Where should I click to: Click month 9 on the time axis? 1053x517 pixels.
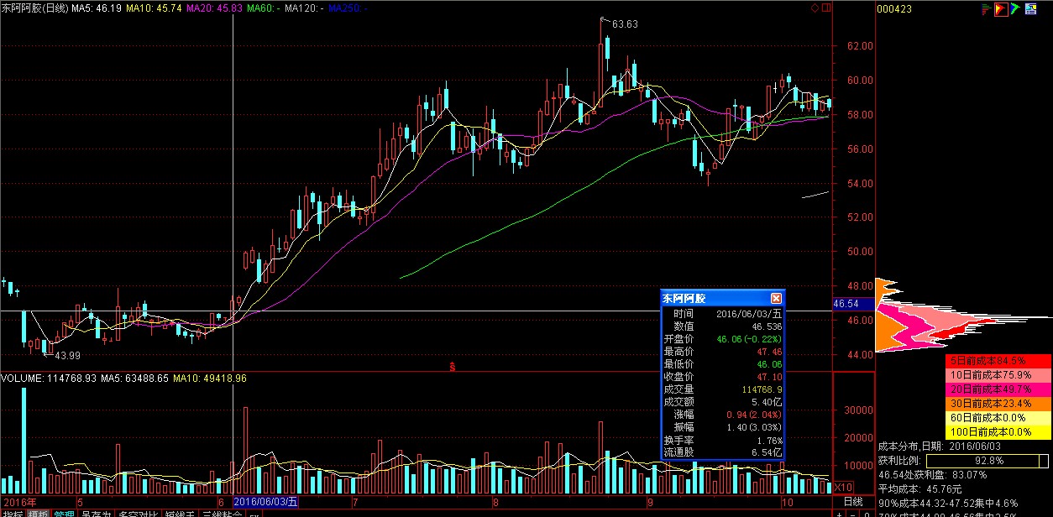coord(650,502)
